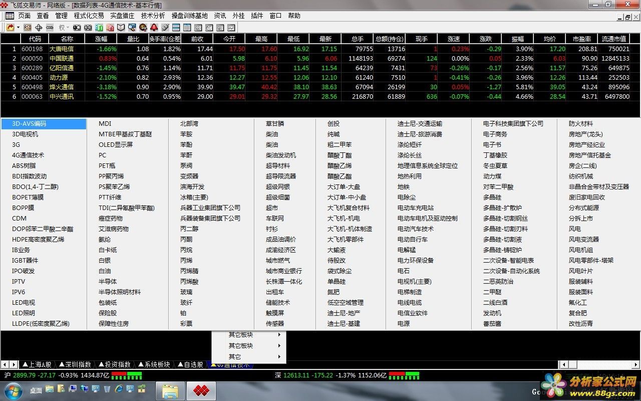
Task: Open Internet Explorer from quick launch
Action: click(119, 389)
